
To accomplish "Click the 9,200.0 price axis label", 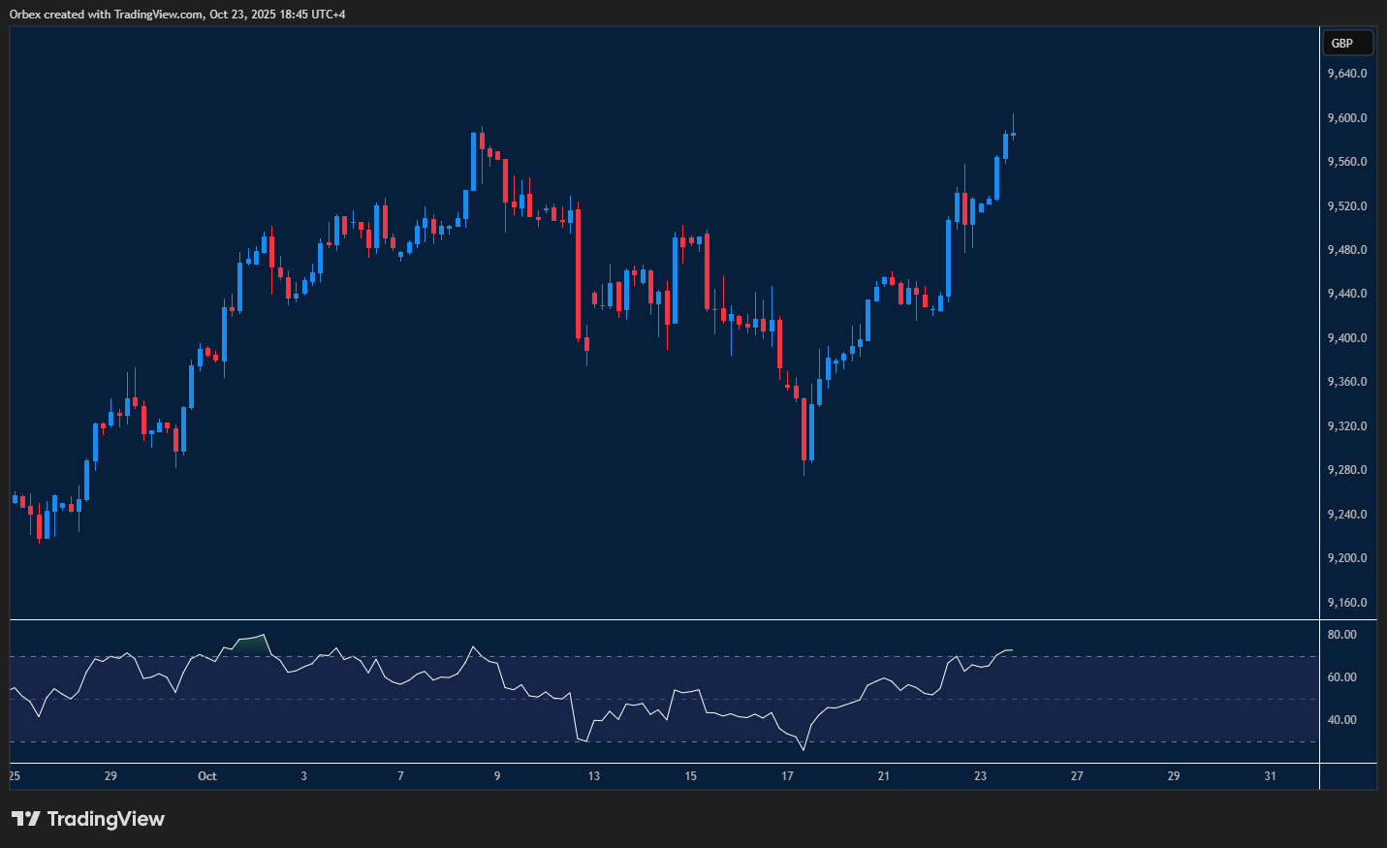I will click(x=1347, y=558).
